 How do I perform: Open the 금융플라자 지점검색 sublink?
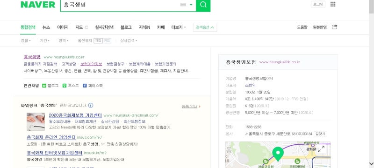(x=40, y=64)
